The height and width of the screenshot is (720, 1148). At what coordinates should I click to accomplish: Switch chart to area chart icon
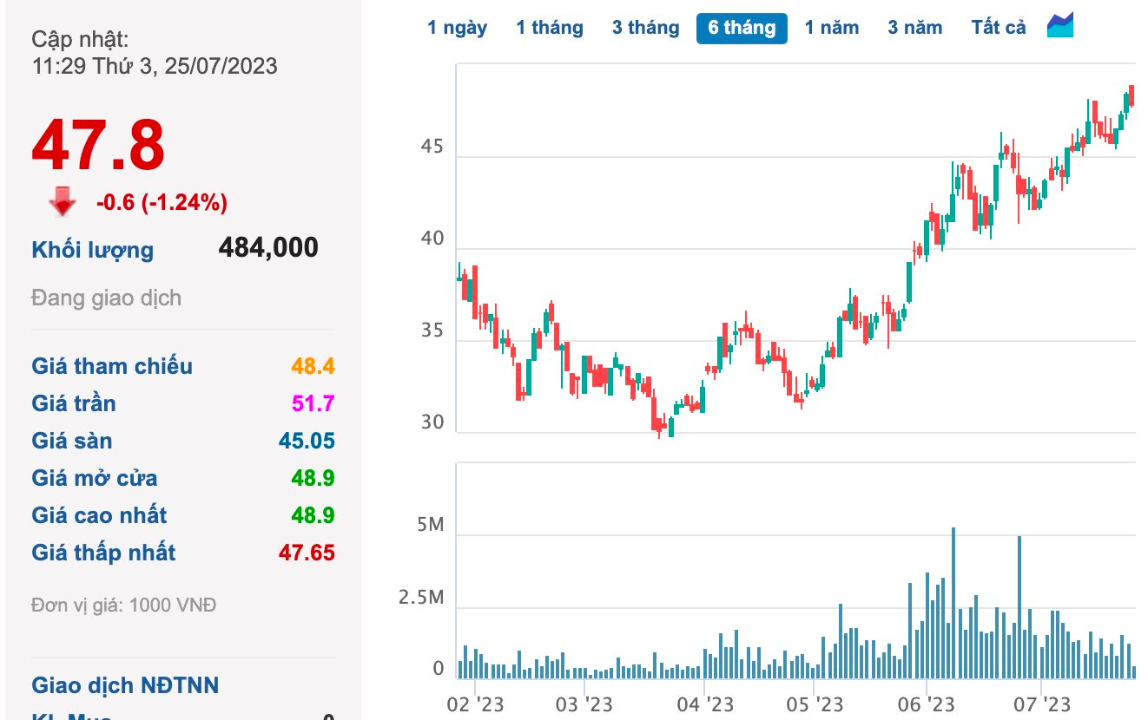(x=1060, y=26)
